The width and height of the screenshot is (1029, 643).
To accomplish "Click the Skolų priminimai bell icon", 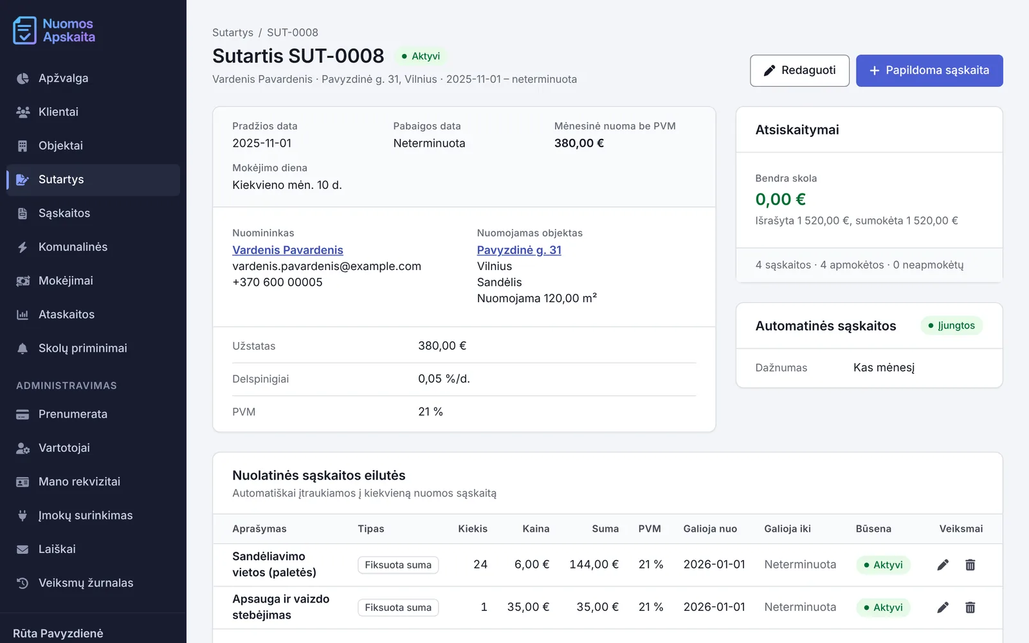I will (x=23, y=349).
